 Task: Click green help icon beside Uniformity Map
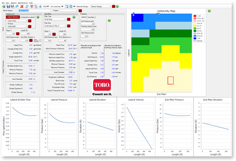point(210,11)
